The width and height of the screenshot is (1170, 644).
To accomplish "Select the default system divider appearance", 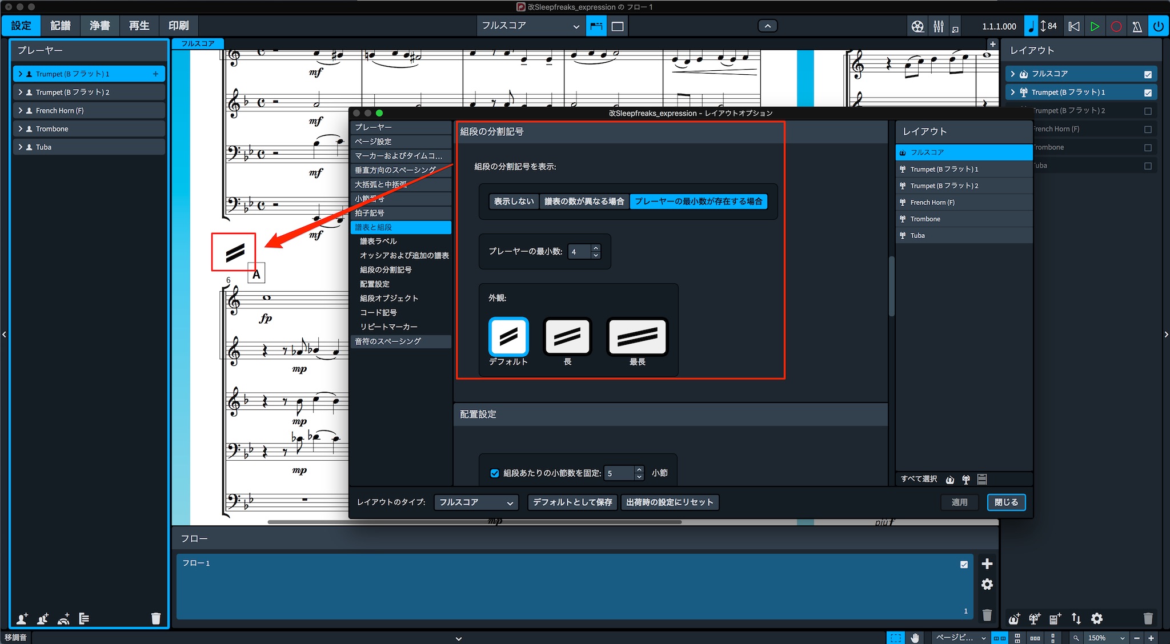I will coord(508,337).
